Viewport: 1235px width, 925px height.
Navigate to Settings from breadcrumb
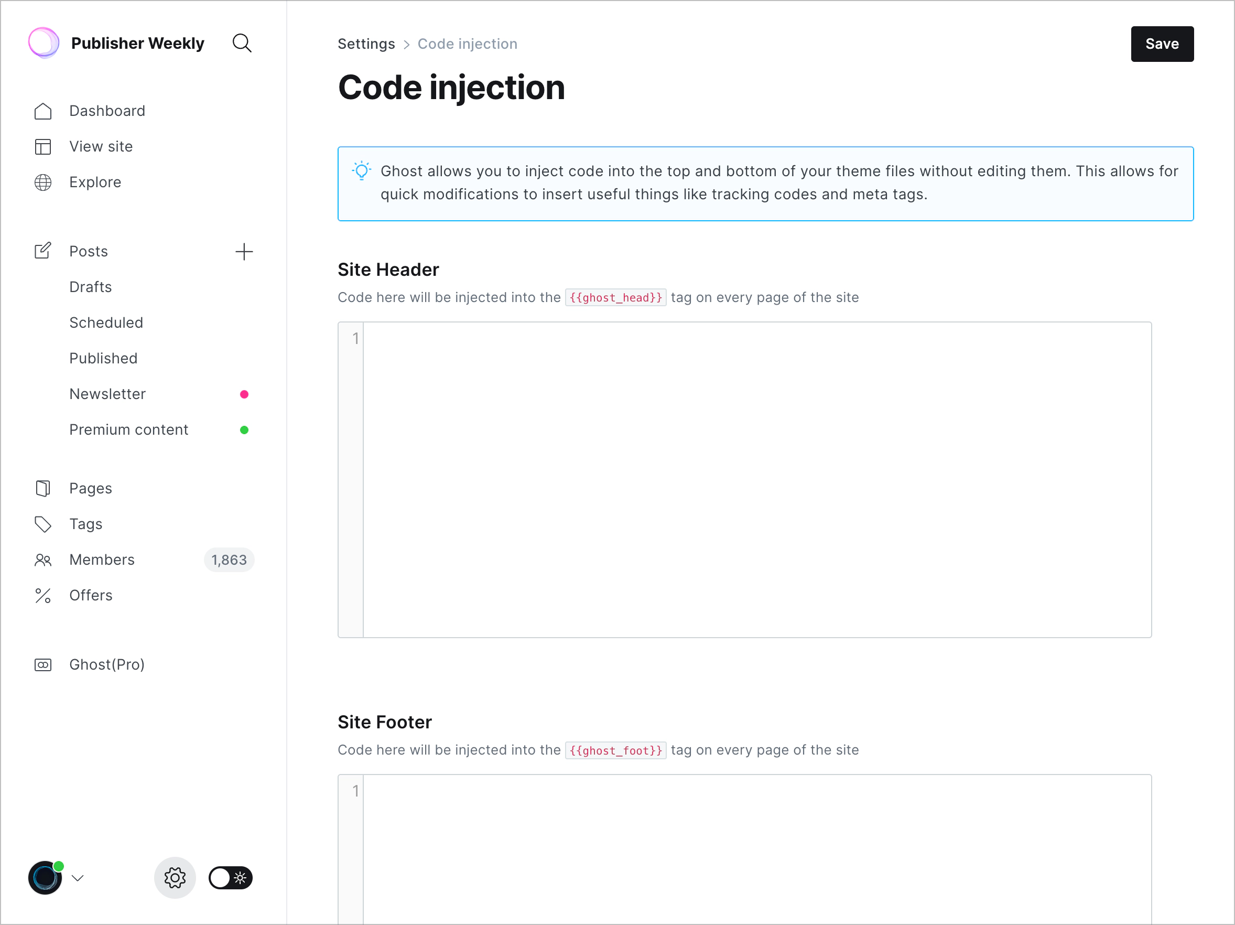366,44
